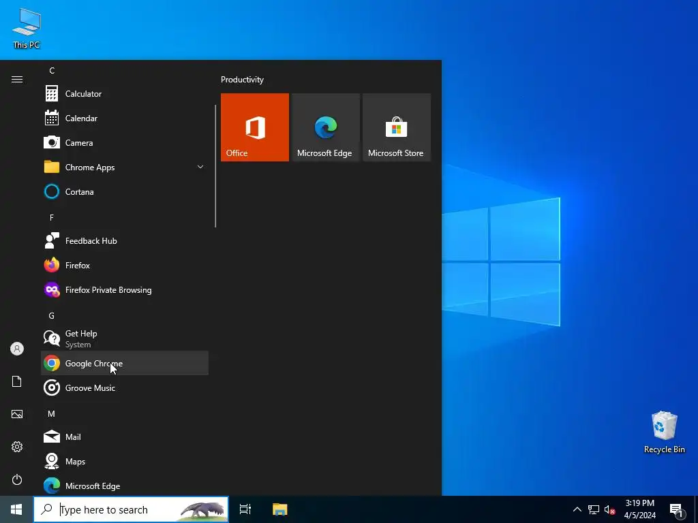This screenshot has width=698, height=523.
Task: Click the Windows Start button
Action: click(16, 509)
